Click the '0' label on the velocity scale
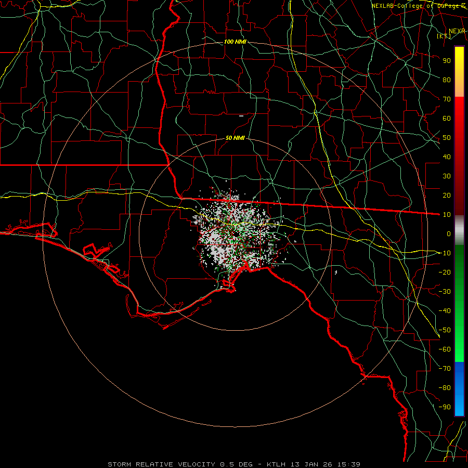The image size is (468, 468). pyautogui.click(x=449, y=233)
